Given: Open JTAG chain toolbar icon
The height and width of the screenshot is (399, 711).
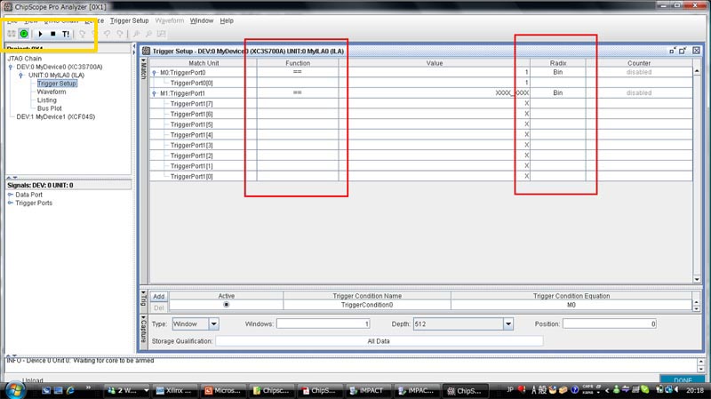Looking at the screenshot, I should pos(12,34).
